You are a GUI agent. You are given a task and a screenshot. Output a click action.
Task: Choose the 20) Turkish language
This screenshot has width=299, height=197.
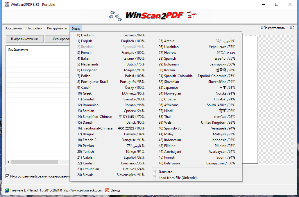click(x=111, y=152)
